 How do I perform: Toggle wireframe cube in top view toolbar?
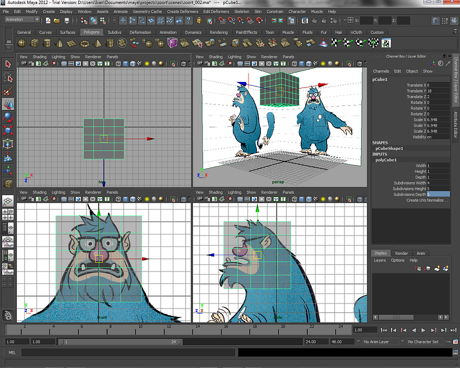tap(118, 64)
